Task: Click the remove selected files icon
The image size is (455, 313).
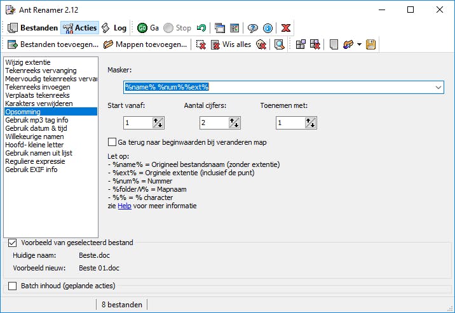Action: click(201, 44)
